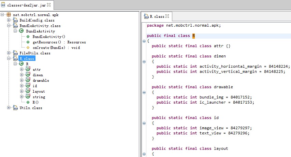
Task: Click the highlighted R class name in code
Action: (193, 36)
